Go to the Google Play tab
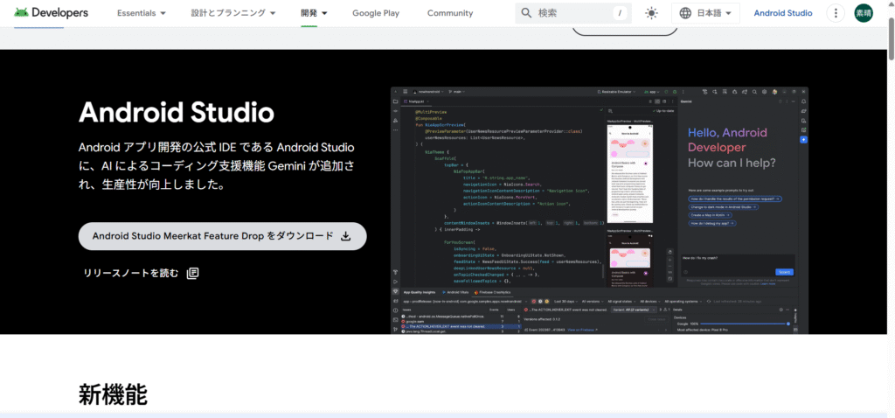 (376, 13)
